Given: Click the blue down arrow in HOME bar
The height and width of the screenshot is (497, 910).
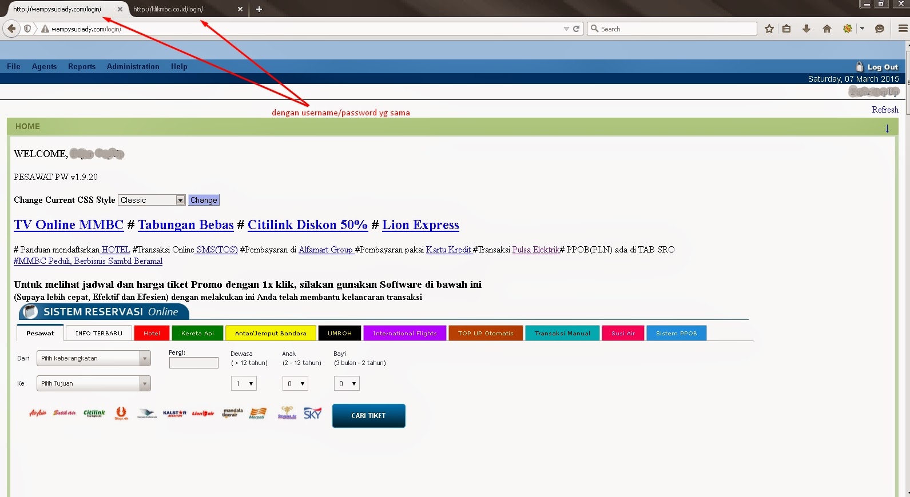Looking at the screenshot, I should [x=887, y=129].
